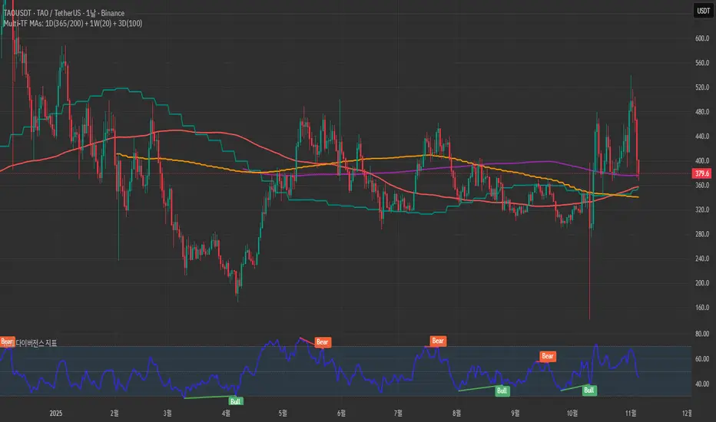Click the 60.00 RSI scale value
Viewport: 716px width, 422px height.
coord(702,359)
